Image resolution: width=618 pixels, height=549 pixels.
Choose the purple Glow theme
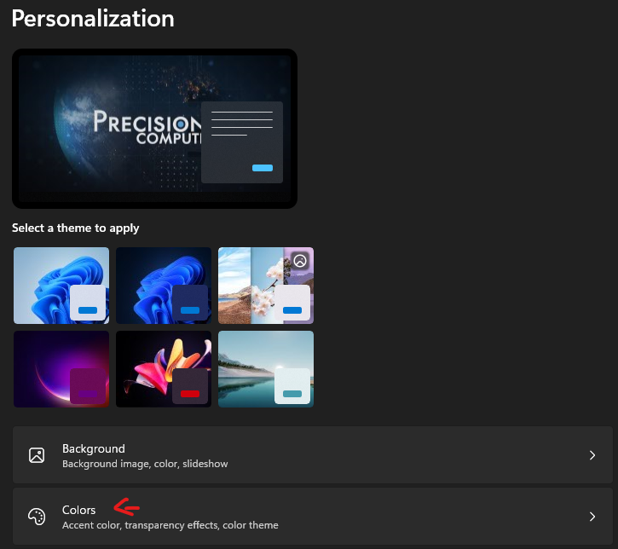point(61,369)
